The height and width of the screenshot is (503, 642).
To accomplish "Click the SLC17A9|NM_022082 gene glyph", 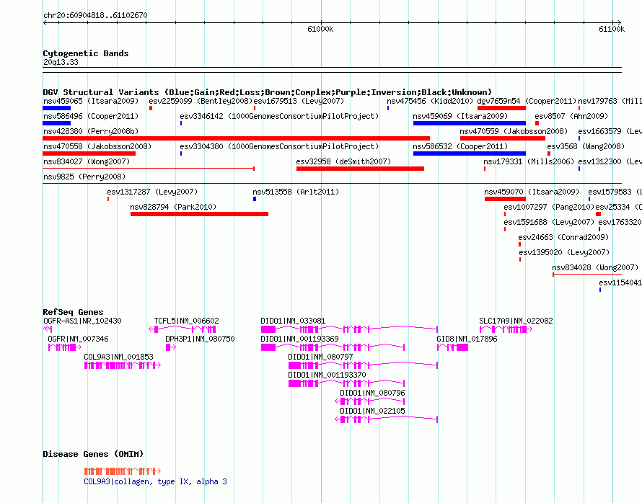I will coord(506,329).
